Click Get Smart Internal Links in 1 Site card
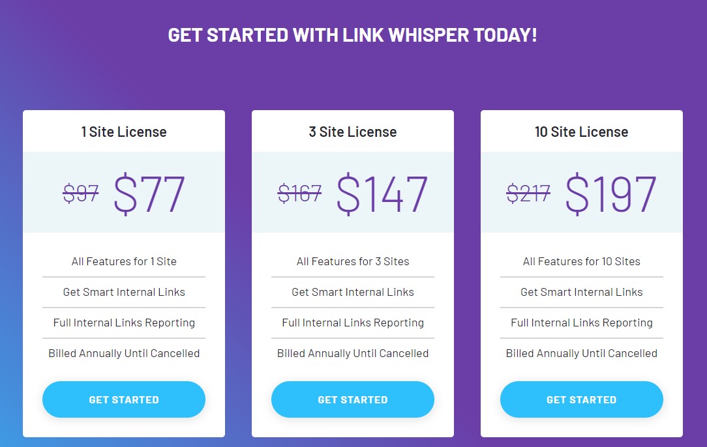Viewport: 707px width, 447px height. click(x=124, y=292)
